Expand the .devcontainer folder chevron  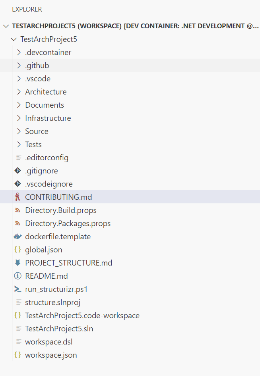pos(19,52)
